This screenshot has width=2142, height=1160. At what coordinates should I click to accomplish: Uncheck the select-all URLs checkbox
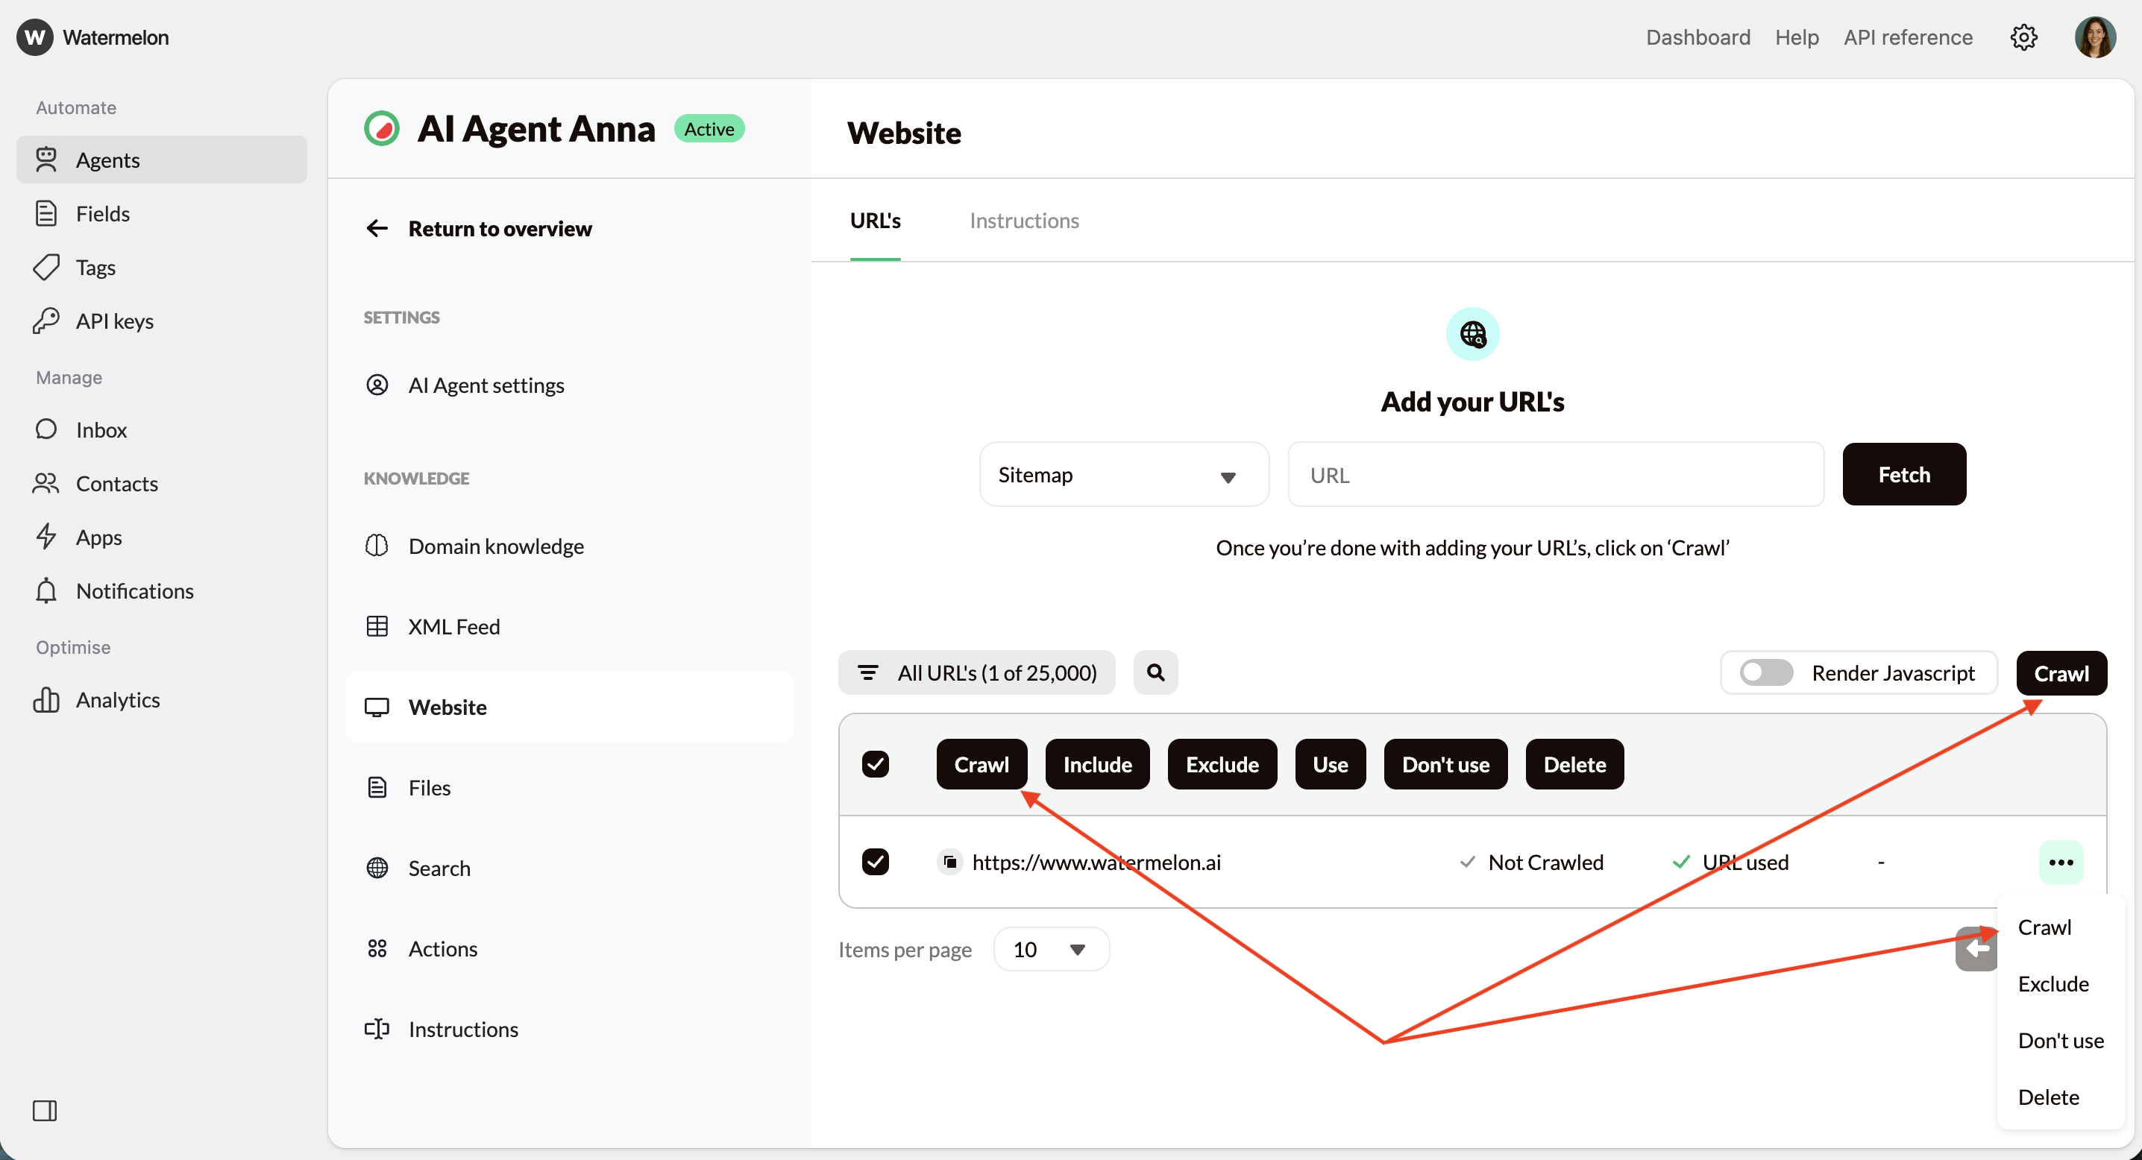tap(876, 763)
